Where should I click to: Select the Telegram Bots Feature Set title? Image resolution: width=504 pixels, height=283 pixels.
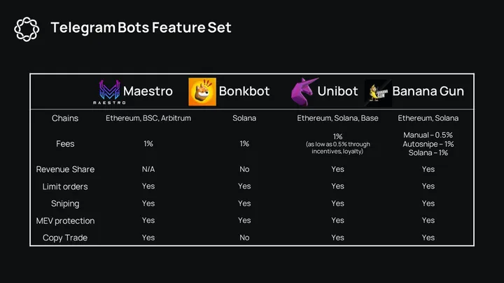coord(141,28)
